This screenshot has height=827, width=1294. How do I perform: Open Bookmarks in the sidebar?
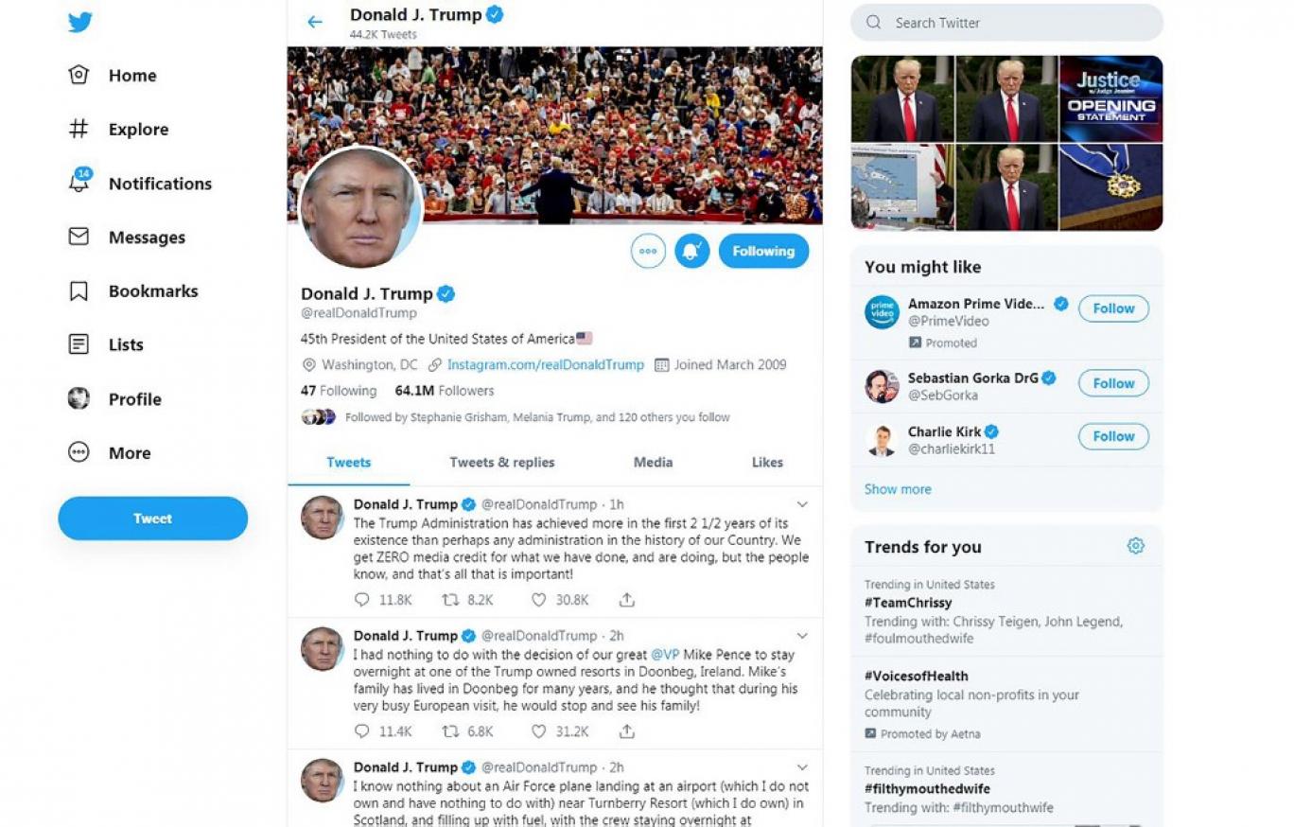pos(133,291)
